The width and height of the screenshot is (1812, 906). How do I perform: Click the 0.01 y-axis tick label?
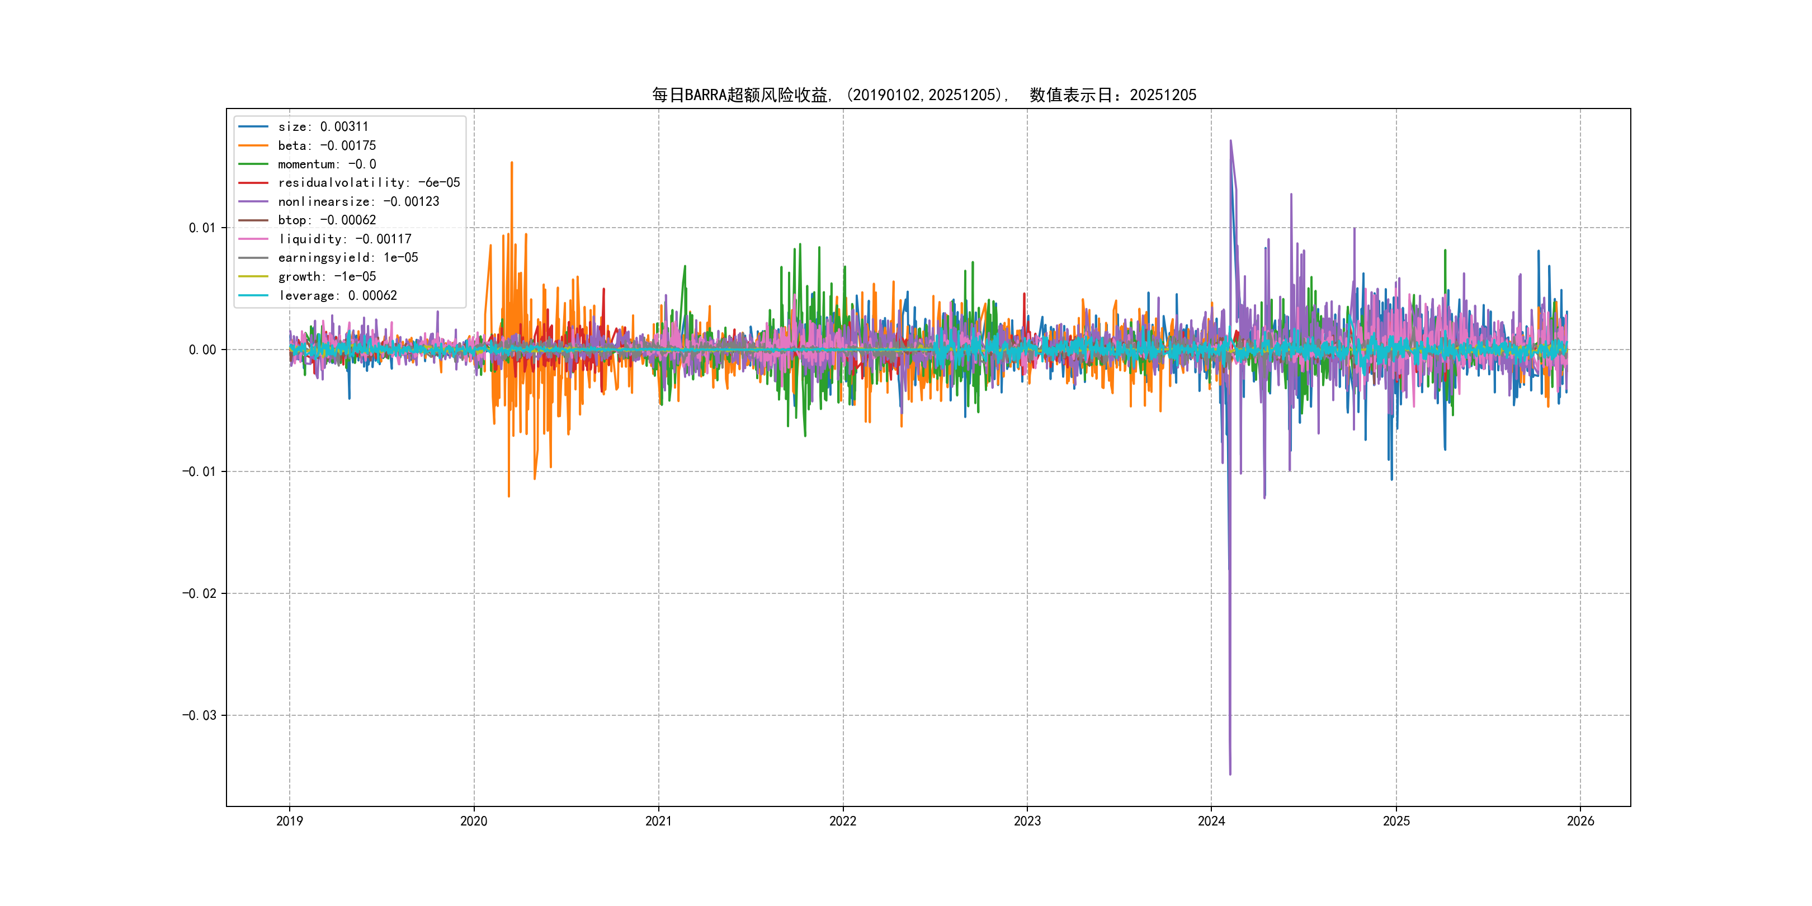202,228
